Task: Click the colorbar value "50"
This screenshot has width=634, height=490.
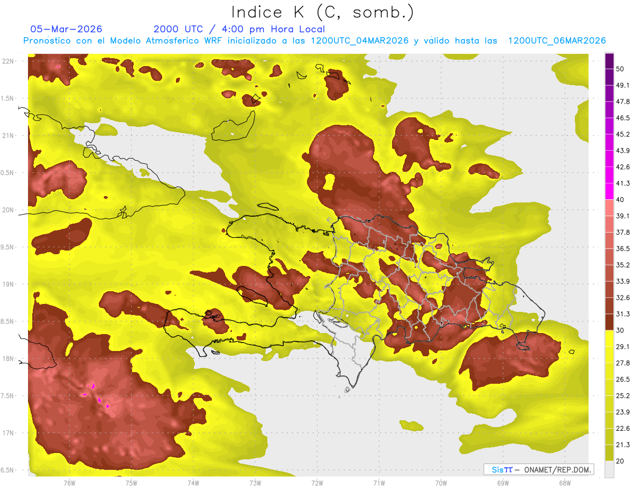Action: [621, 69]
